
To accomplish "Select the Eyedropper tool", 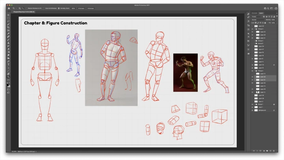I will pyautogui.click(x=8, y=34).
